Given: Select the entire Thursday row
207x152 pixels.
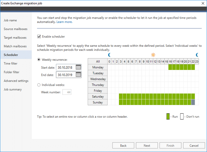Looking at the screenshot, I should pos(98,85).
